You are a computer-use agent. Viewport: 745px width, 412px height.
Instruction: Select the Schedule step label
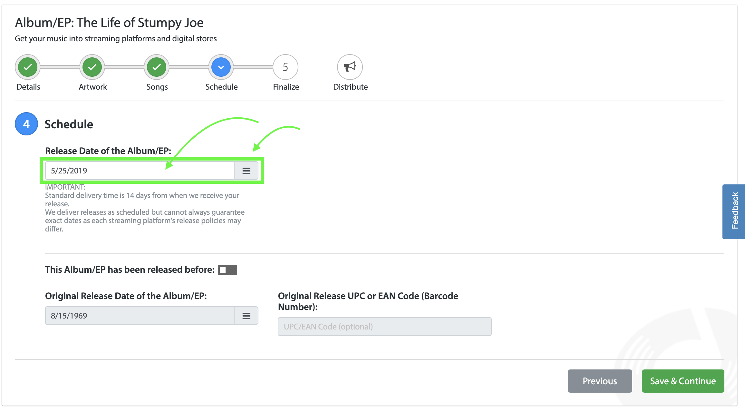coord(222,87)
